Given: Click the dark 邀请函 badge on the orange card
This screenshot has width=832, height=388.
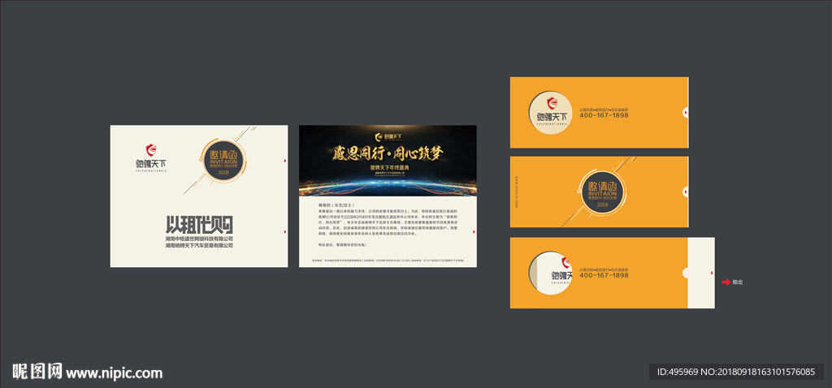Looking at the screenshot, I should click(x=602, y=192).
